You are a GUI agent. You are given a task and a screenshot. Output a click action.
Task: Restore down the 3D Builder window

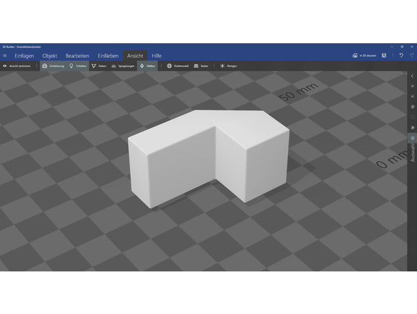pos(402,47)
